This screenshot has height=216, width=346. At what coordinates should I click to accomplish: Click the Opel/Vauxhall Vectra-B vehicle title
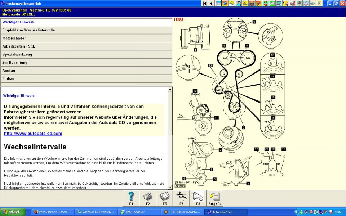[37, 10]
